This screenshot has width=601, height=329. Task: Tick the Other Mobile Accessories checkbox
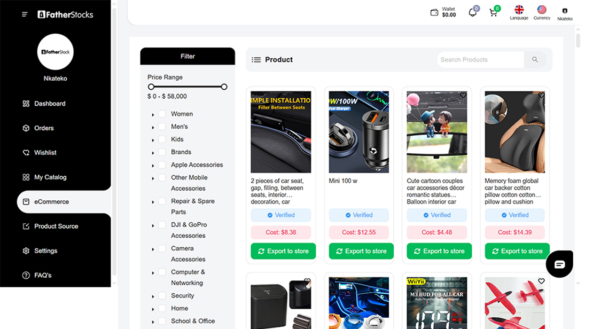point(162,178)
